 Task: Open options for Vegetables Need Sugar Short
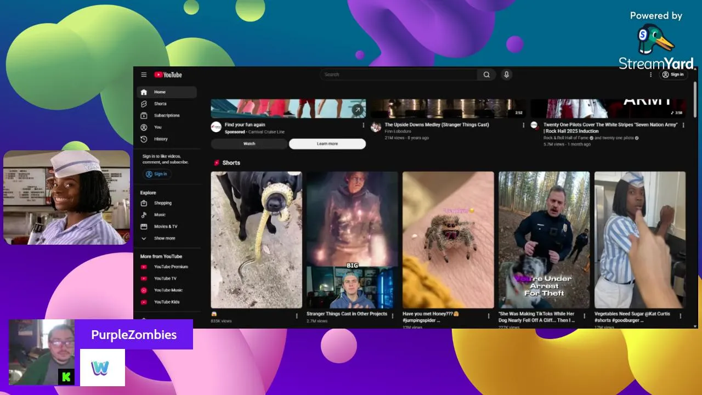pos(681,316)
